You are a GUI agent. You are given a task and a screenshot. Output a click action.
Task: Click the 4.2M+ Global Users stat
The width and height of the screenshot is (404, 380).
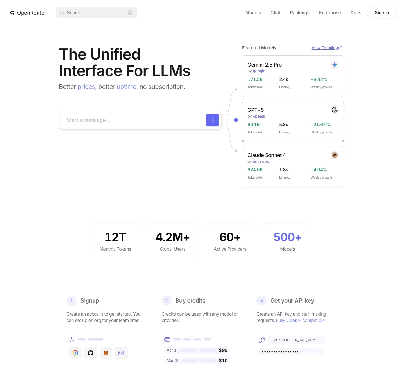pyautogui.click(x=172, y=241)
